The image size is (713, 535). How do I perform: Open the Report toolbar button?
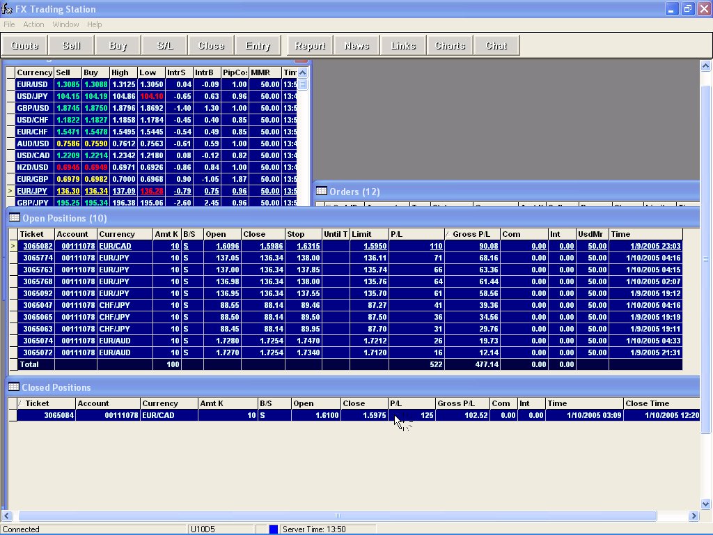point(310,45)
